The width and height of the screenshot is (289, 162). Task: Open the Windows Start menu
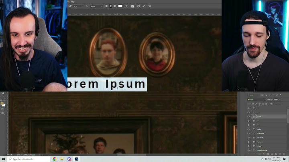tap(4, 159)
